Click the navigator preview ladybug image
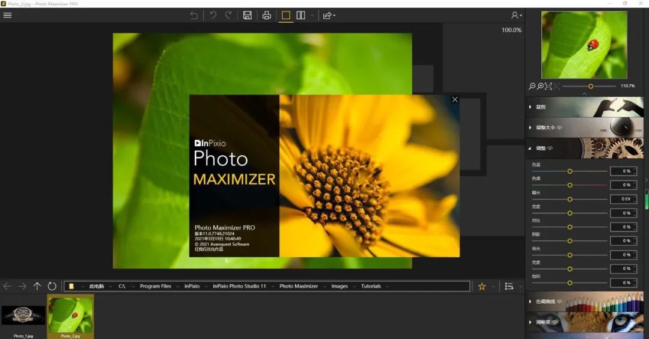 coord(585,44)
